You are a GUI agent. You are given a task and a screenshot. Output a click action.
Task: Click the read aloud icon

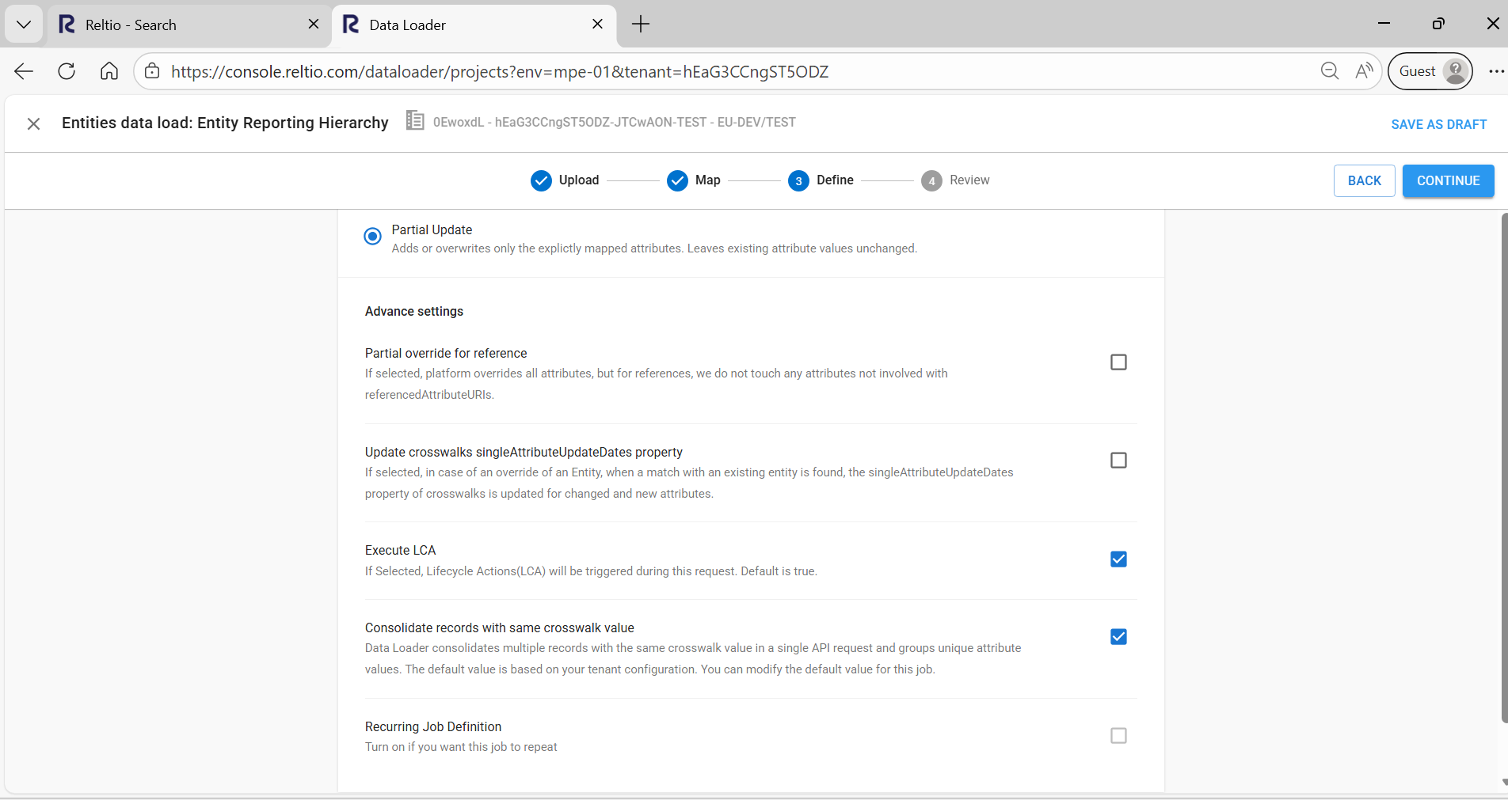[1364, 71]
